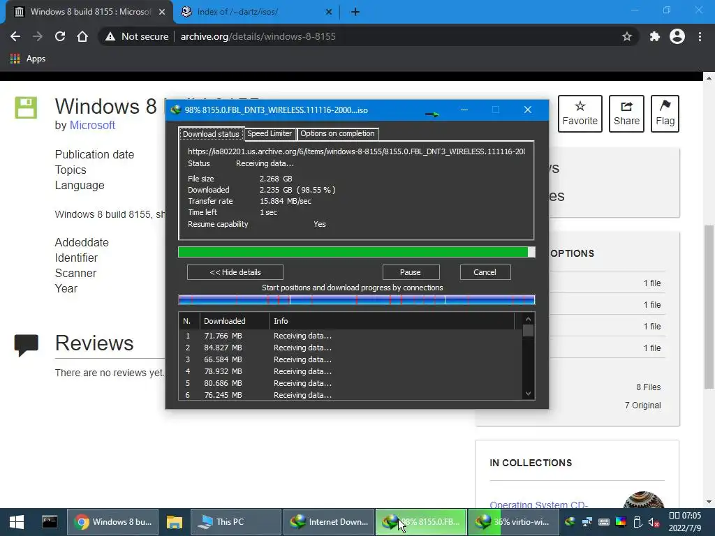Open the Chrome home page

(x=82, y=36)
